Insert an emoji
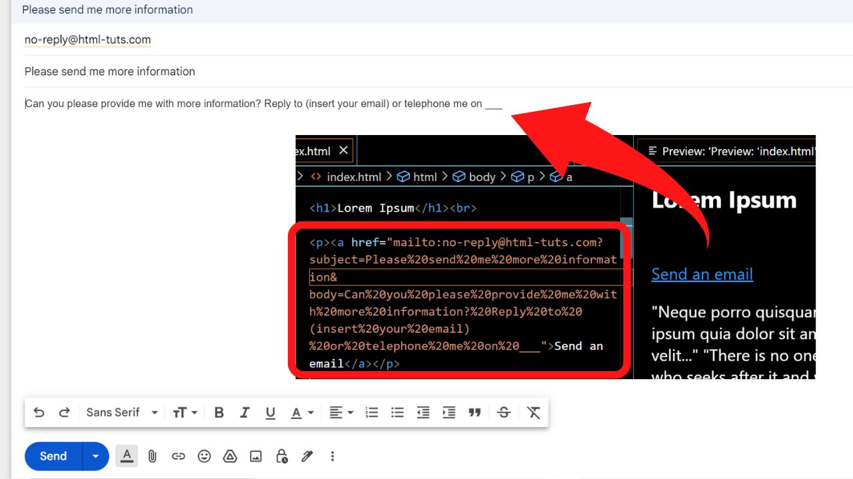Viewport: 853px width, 479px height. 204,456
